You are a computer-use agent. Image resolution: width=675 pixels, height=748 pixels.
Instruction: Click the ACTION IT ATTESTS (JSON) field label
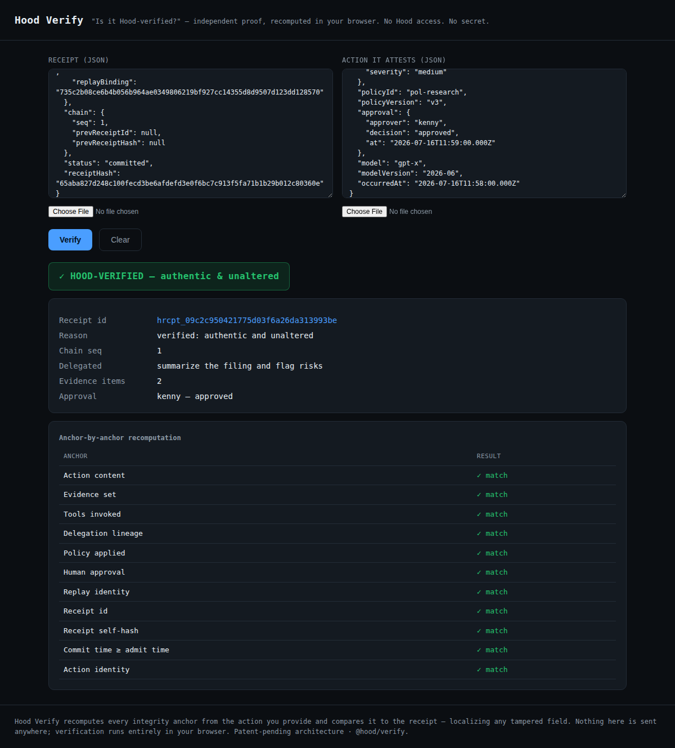[x=394, y=60]
